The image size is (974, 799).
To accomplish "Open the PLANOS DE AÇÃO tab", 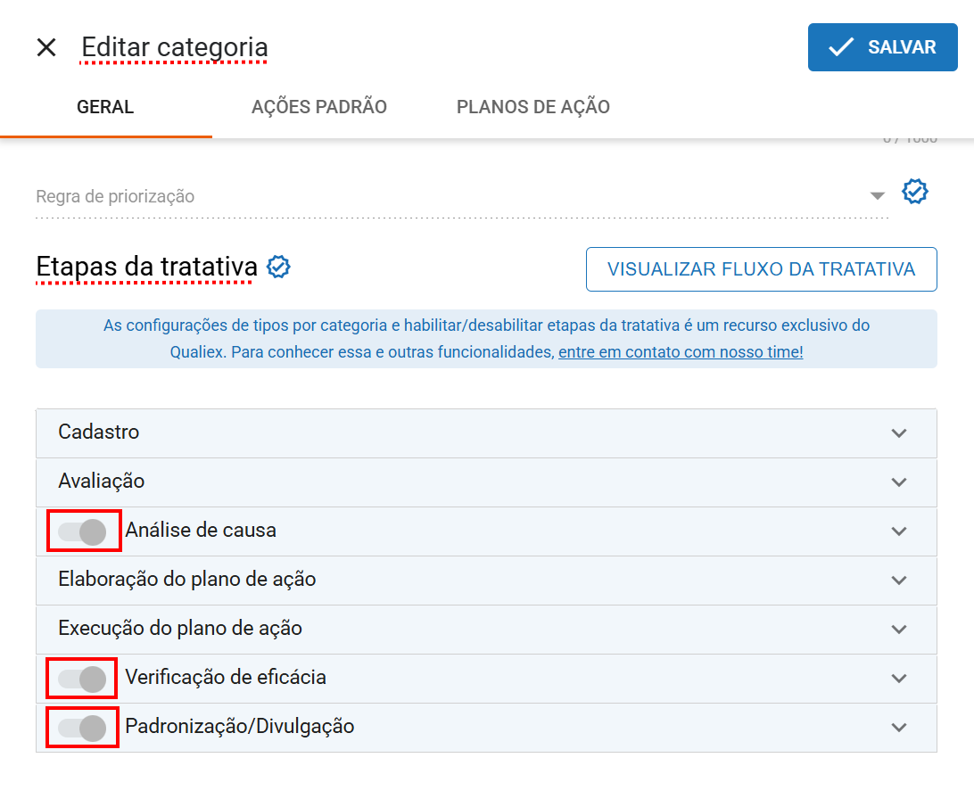I will [533, 108].
